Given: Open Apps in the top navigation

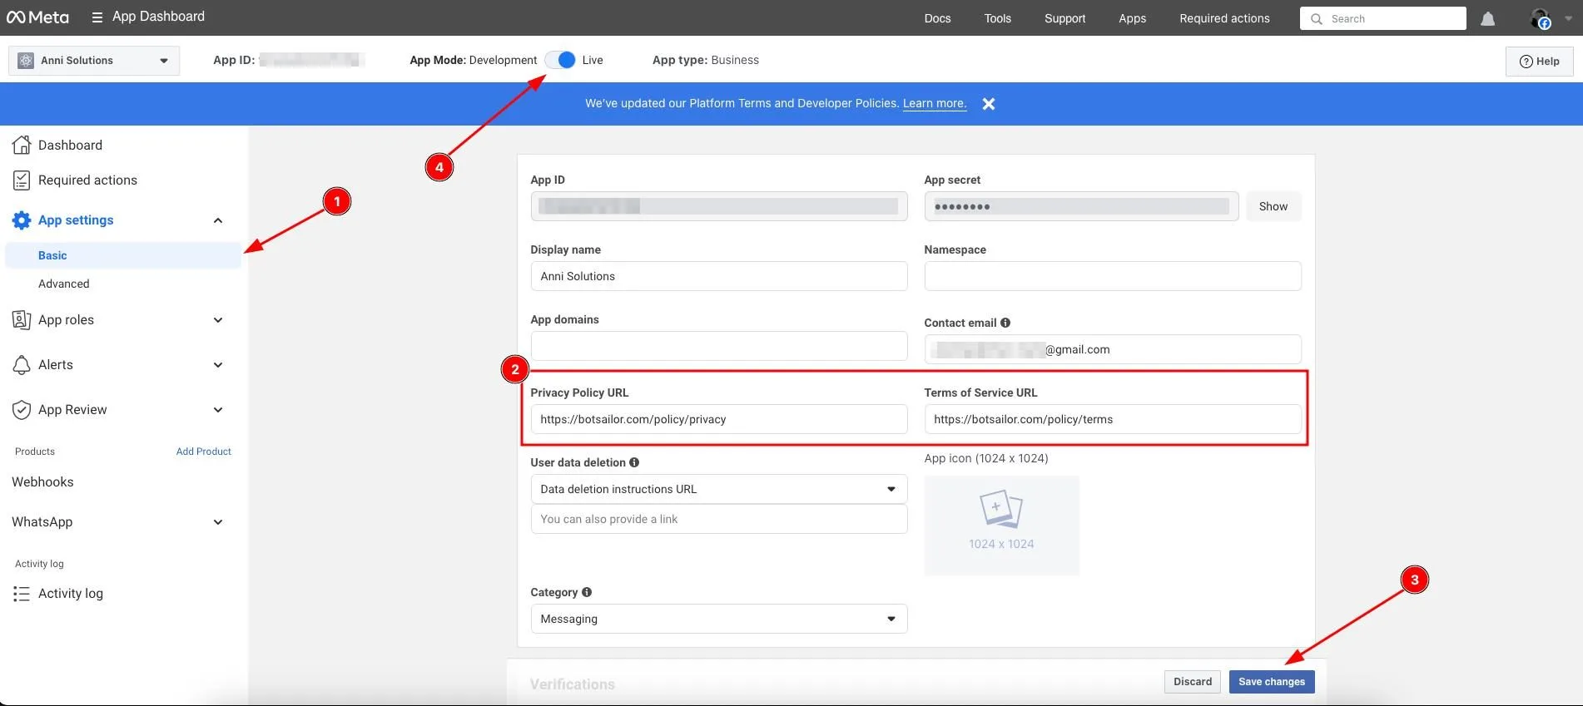Looking at the screenshot, I should click(x=1132, y=18).
